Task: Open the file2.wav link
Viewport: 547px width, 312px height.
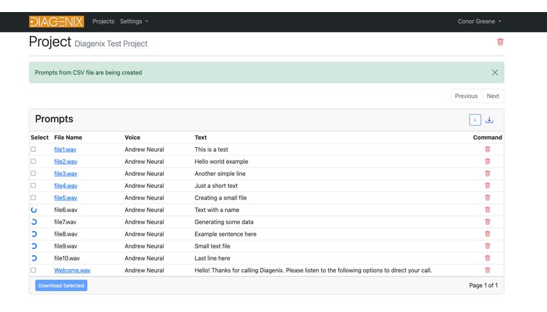Action: click(x=65, y=162)
